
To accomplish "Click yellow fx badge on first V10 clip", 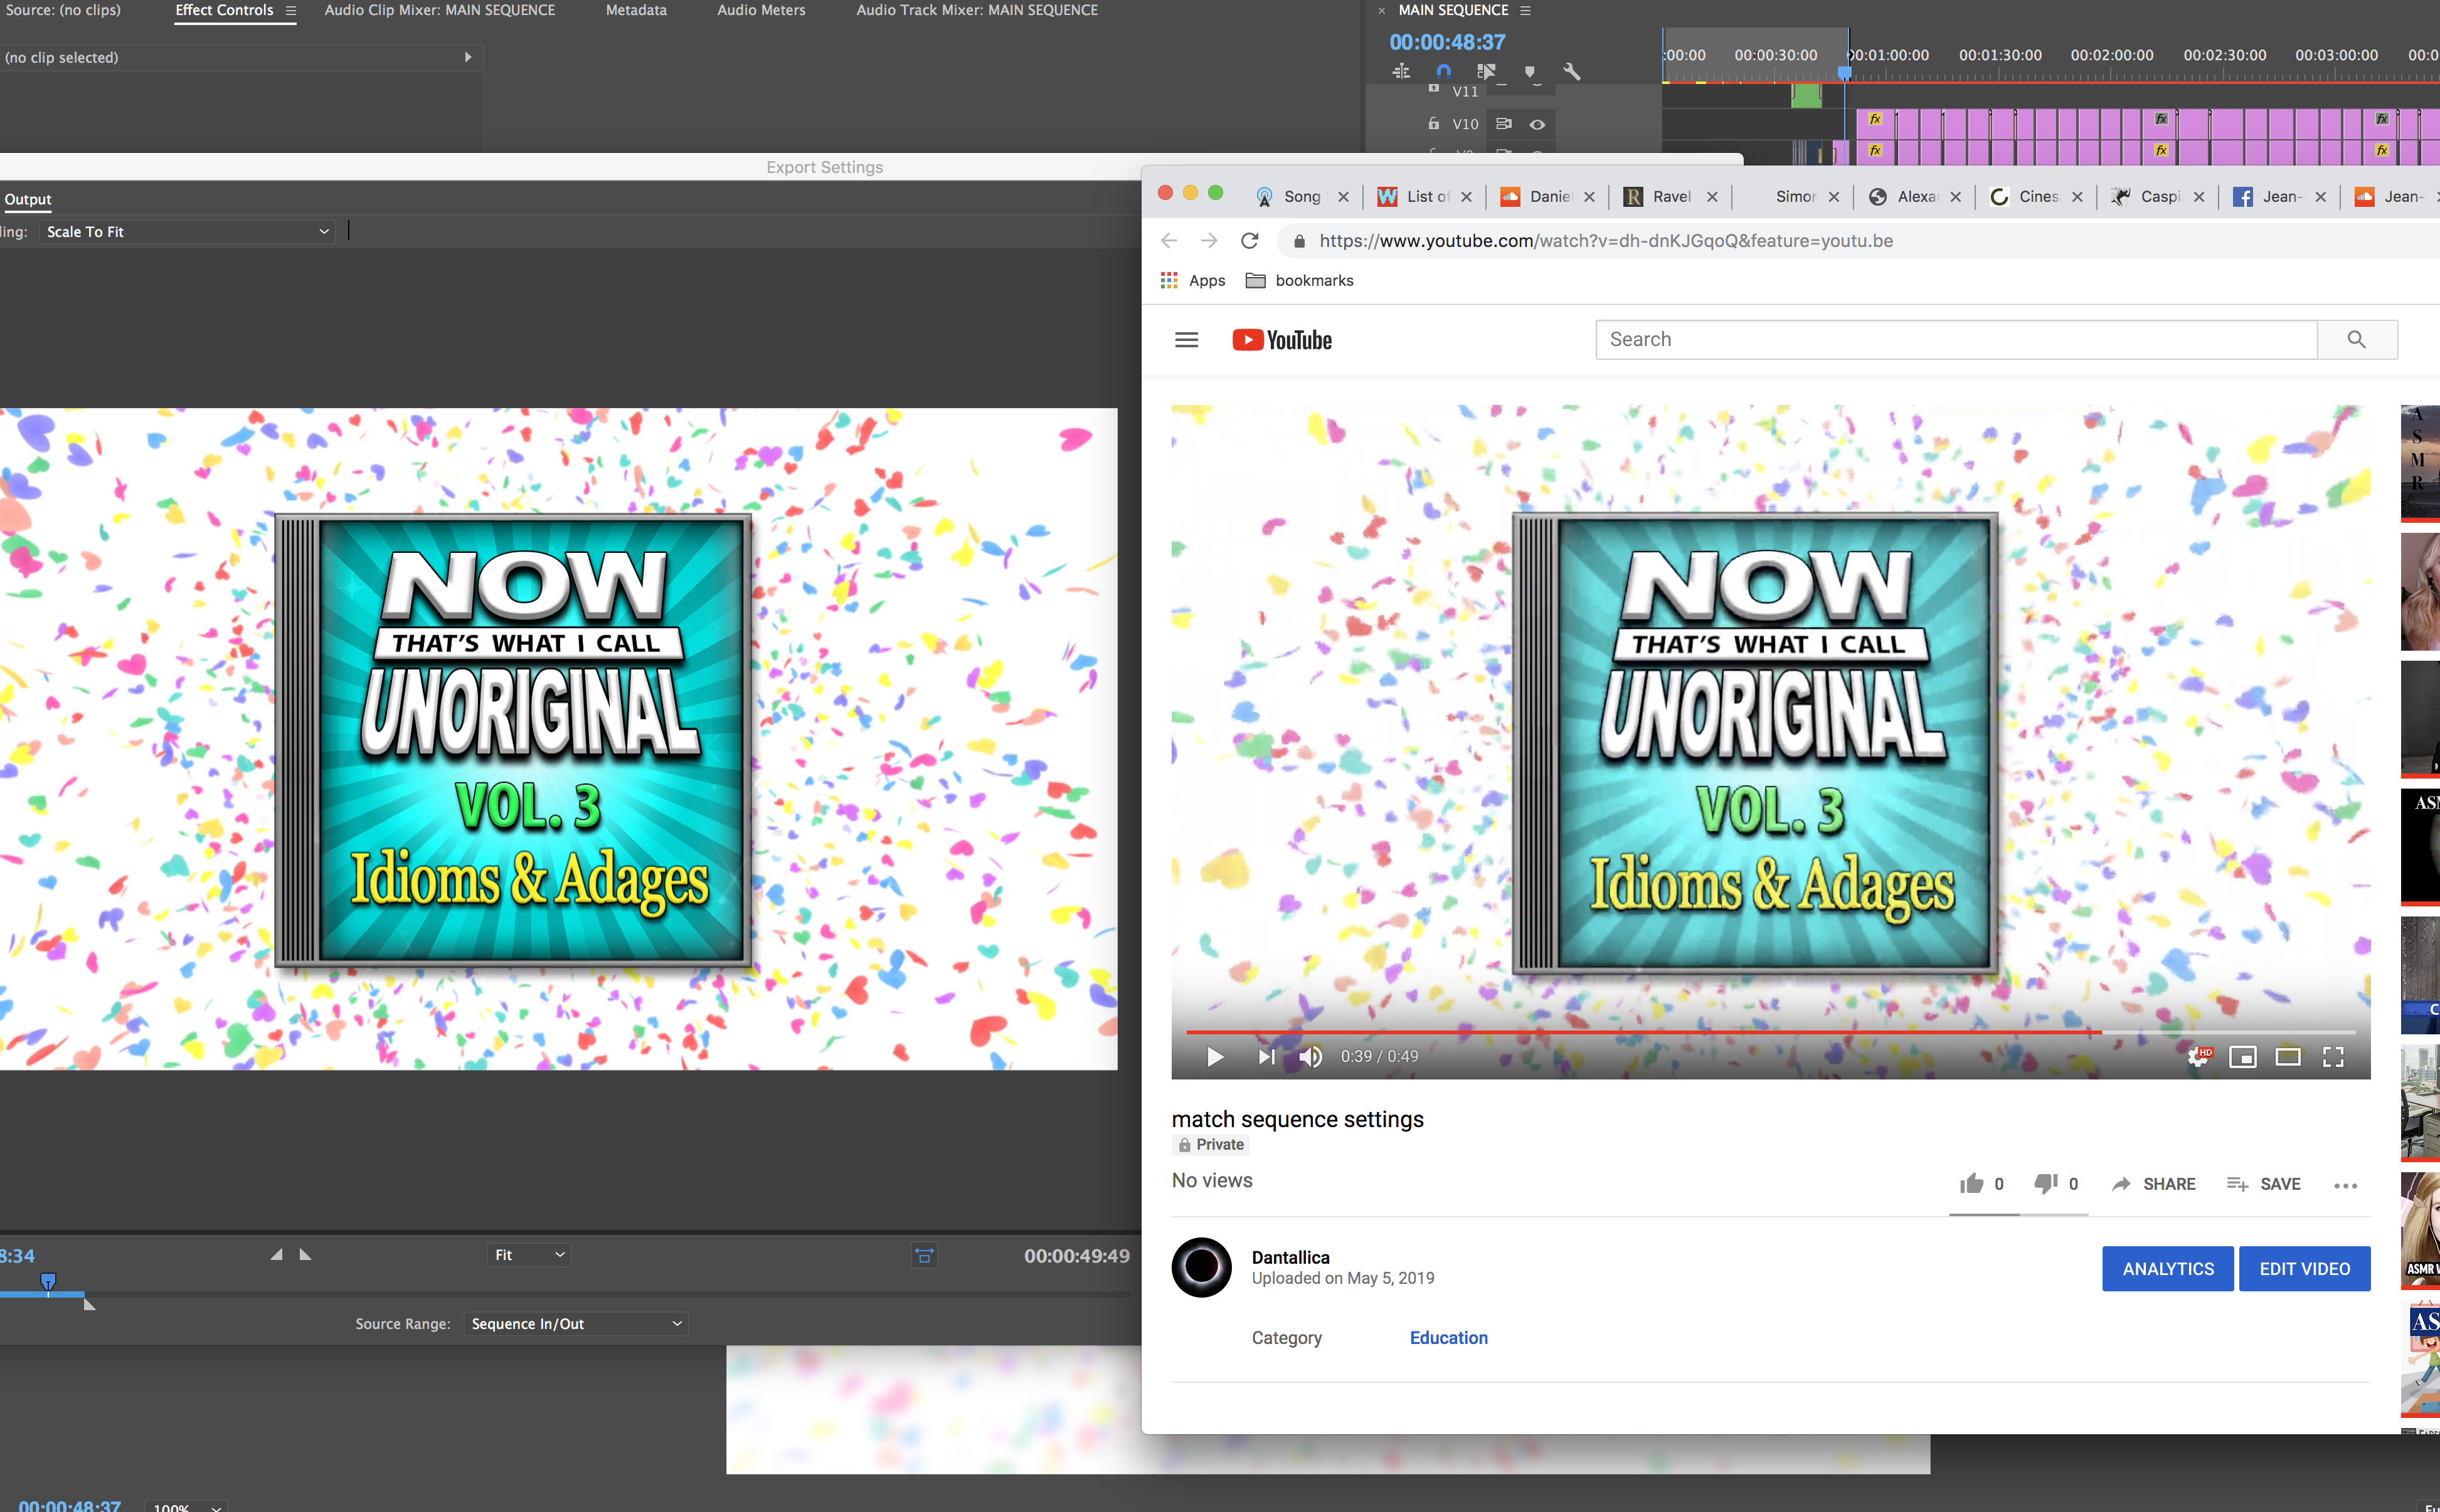I will point(1875,119).
